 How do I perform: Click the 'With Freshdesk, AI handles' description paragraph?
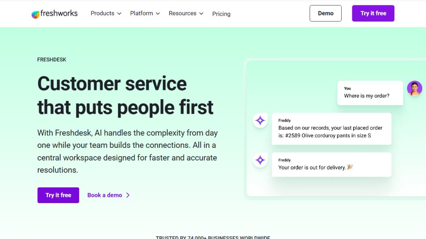[127, 151]
